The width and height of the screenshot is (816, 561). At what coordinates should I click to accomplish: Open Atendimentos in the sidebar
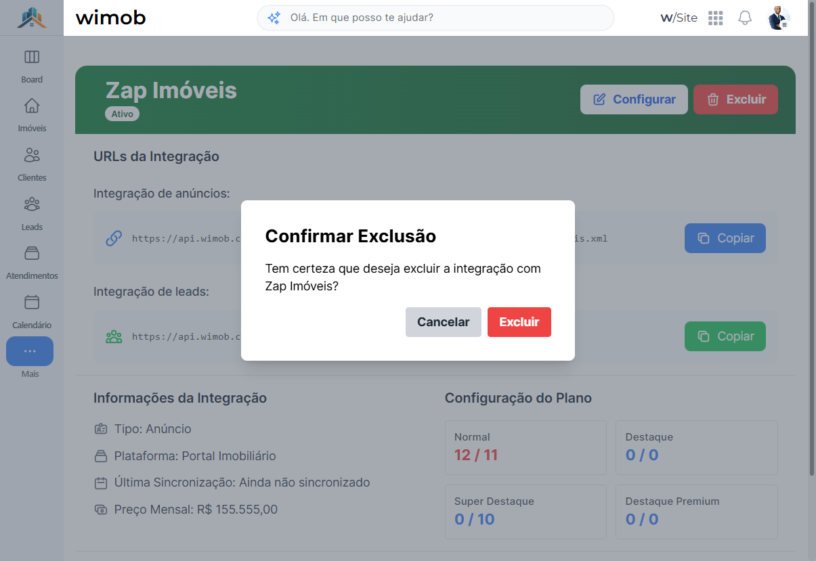click(32, 263)
